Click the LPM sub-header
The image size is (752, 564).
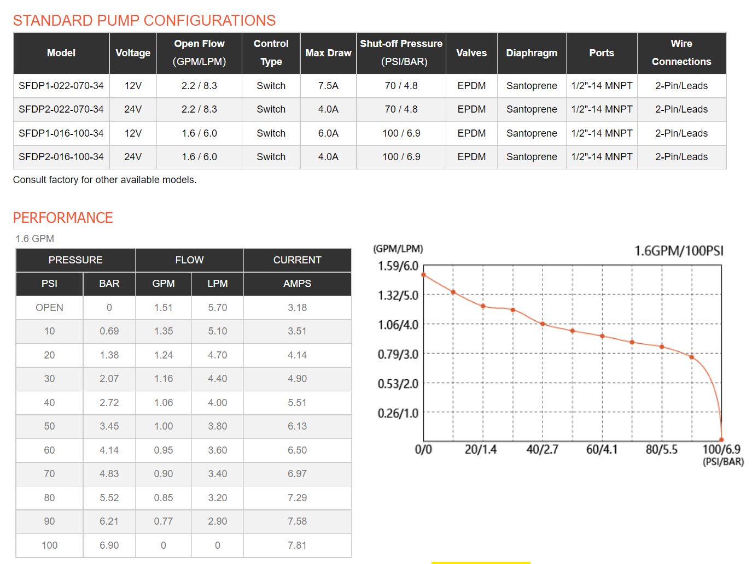pos(218,284)
